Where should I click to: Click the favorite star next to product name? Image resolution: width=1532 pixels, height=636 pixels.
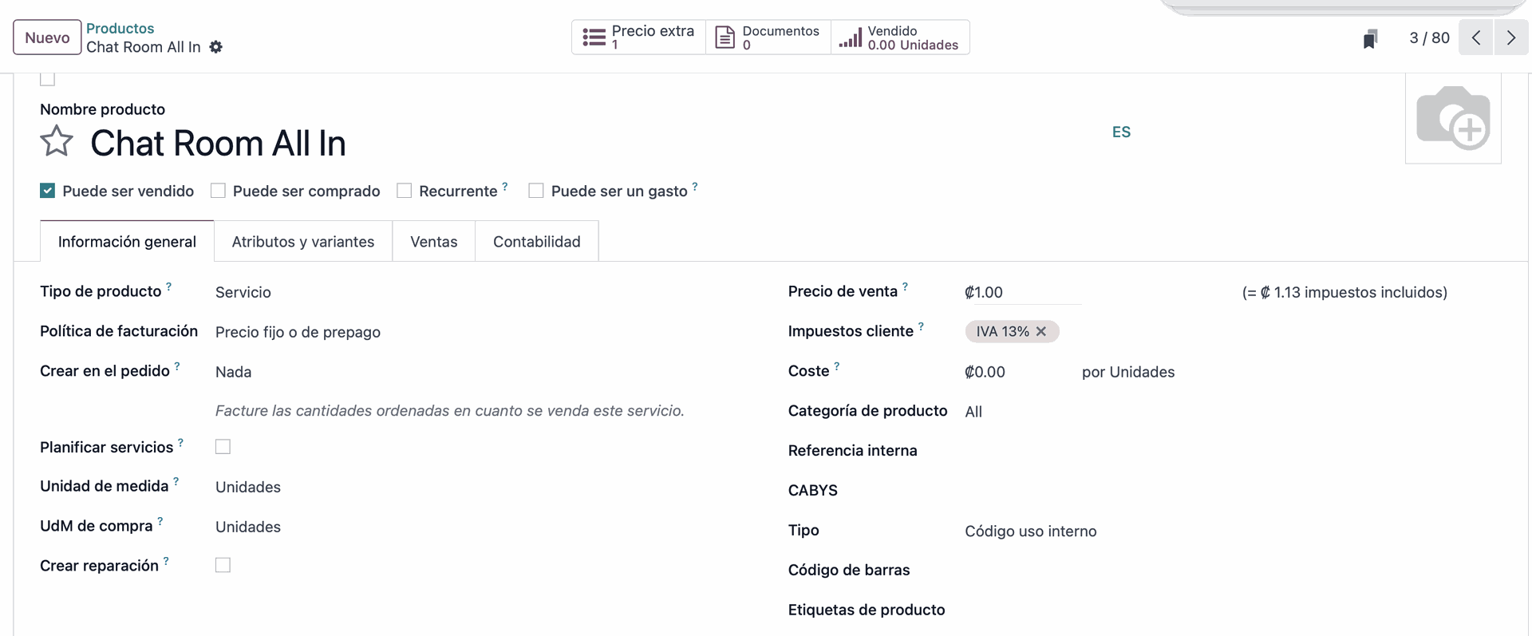pos(57,142)
